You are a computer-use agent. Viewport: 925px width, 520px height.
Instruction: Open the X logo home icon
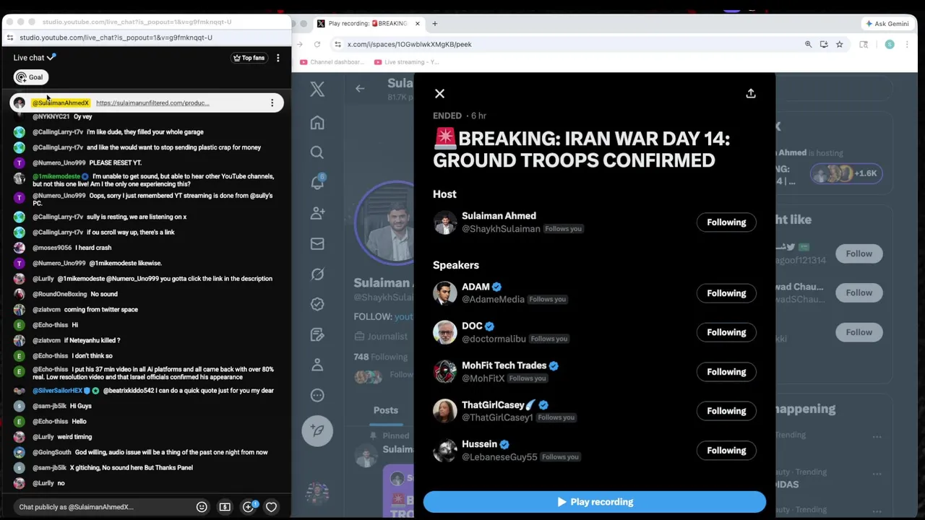click(x=317, y=89)
